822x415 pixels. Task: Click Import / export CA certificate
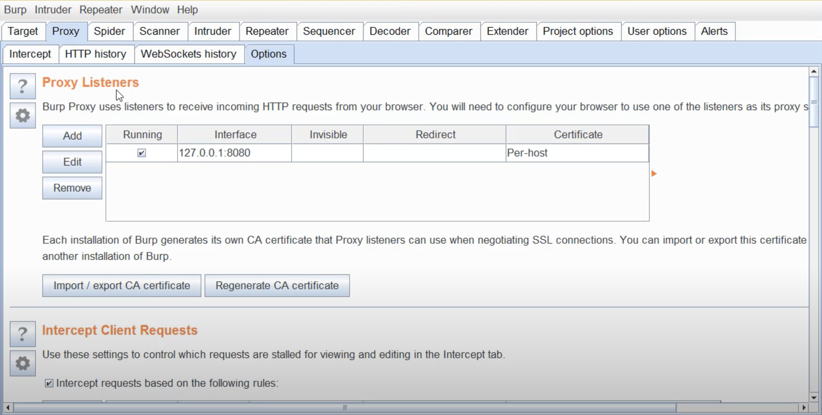click(122, 285)
